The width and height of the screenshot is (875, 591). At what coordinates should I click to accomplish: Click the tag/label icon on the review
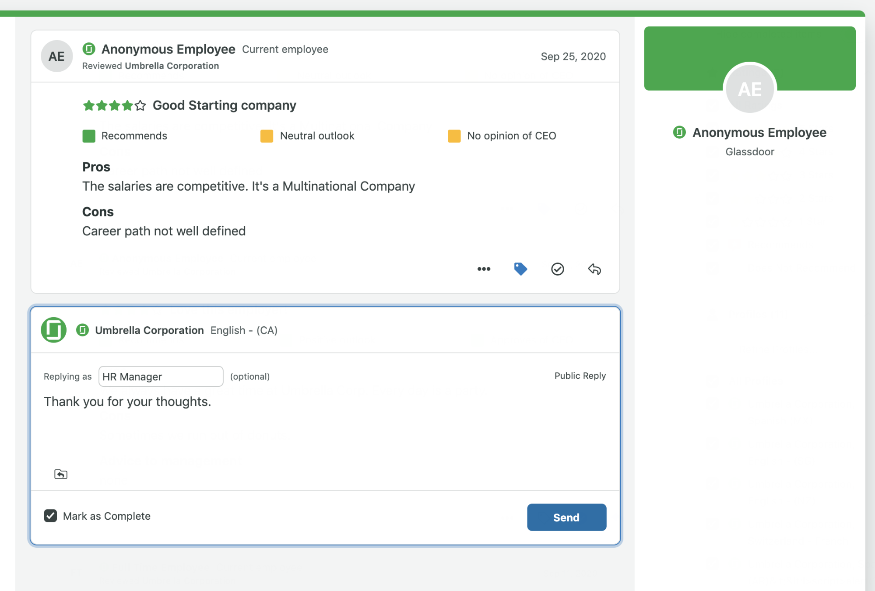coord(520,269)
